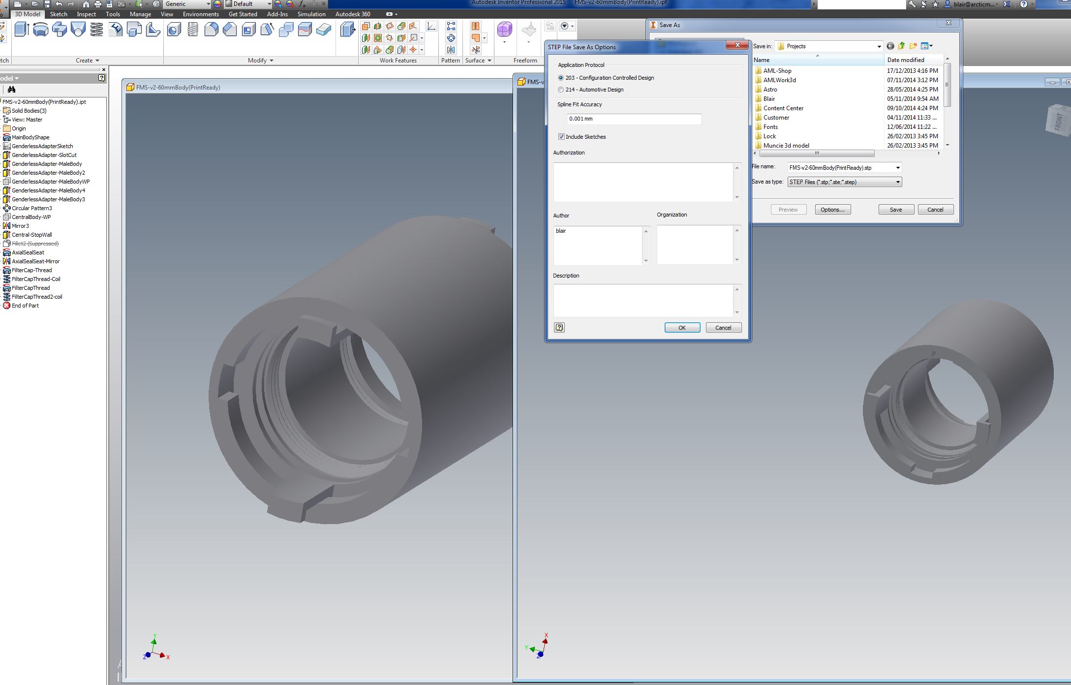Open help in STEP Save As Options dialog
This screenshot has height=685, width=1071.
point(559,328)
